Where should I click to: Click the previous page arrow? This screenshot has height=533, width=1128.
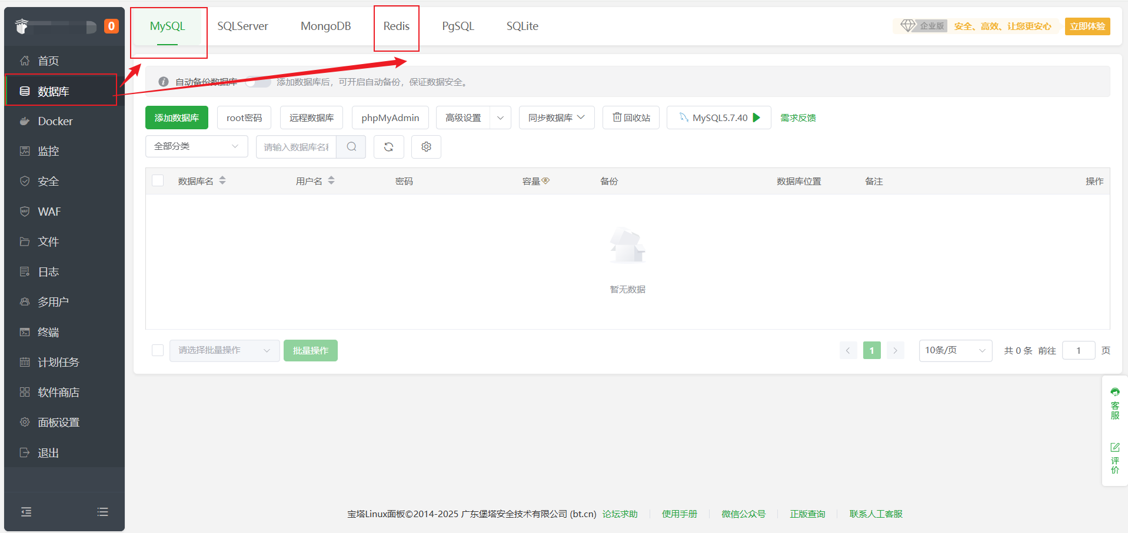848,350
